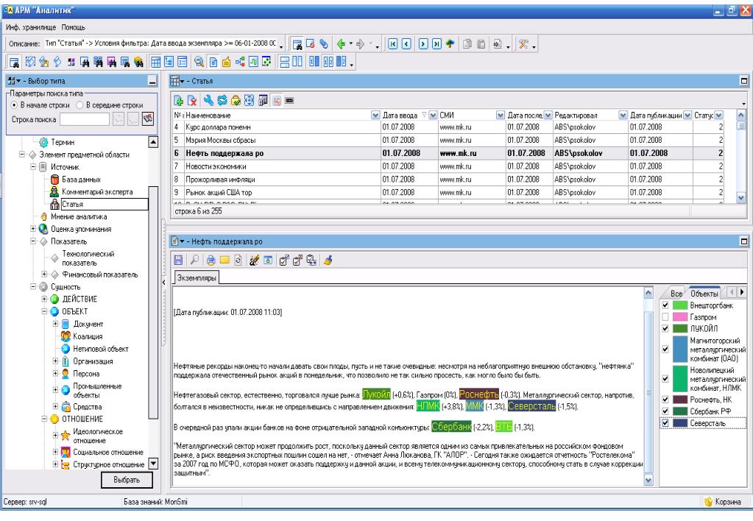Click the padlock with green checkmark icon
This screenshot has height=521, width=753.
tap(236, 100)
